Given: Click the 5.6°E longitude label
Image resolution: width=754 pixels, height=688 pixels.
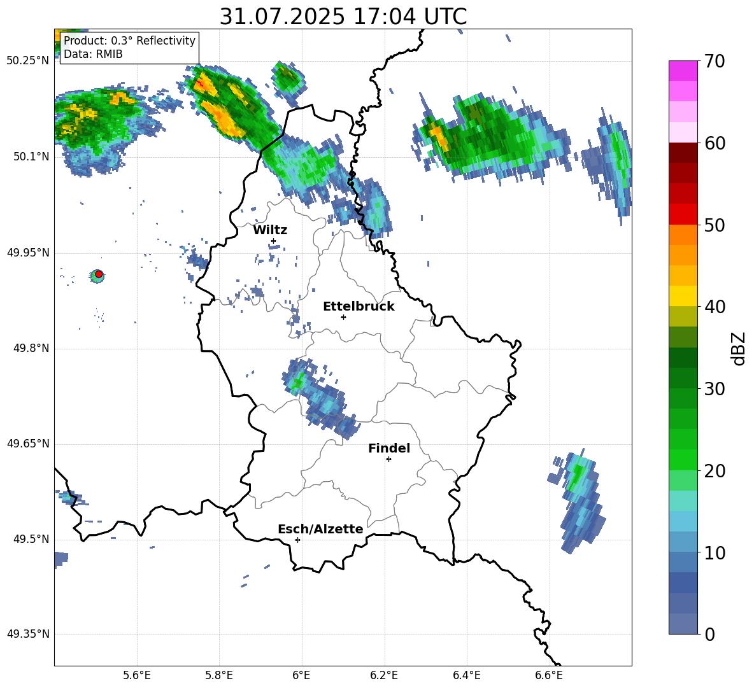Looking at the screenshot, I should pyautogui.click(x=137, y=675).
